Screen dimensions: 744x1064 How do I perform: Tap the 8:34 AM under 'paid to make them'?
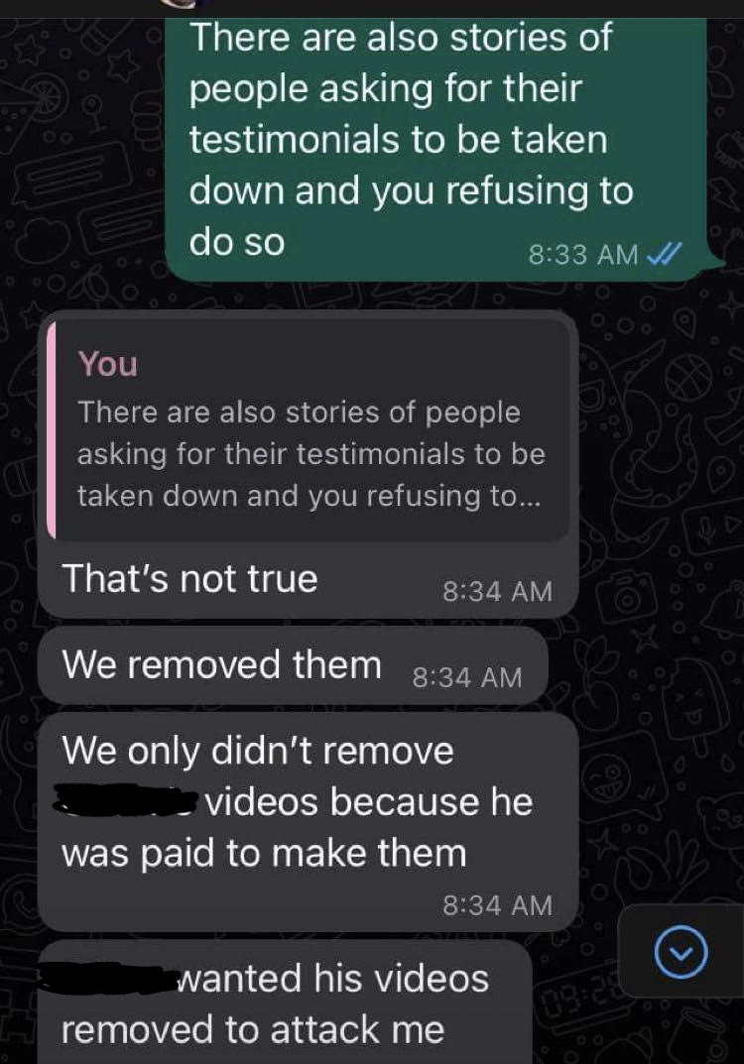(x=498, y=905)
